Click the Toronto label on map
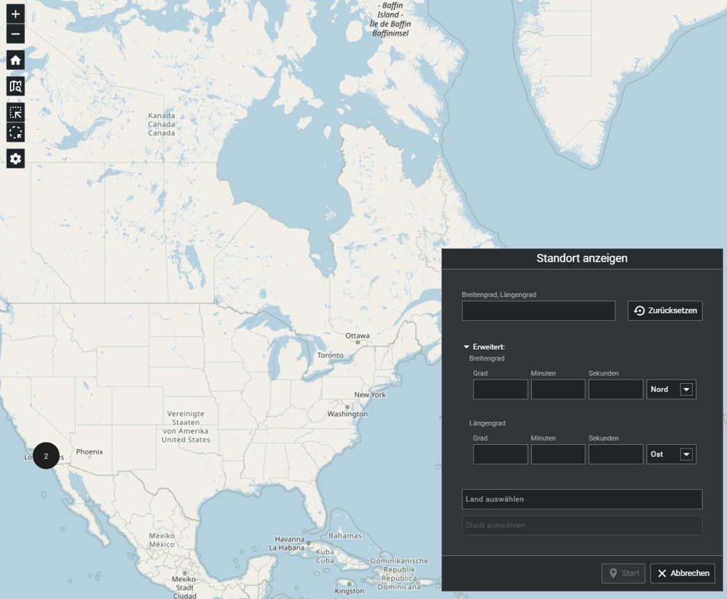Viewport: 727px width, 599px height. pyautogui.click(x=330, y=355)
